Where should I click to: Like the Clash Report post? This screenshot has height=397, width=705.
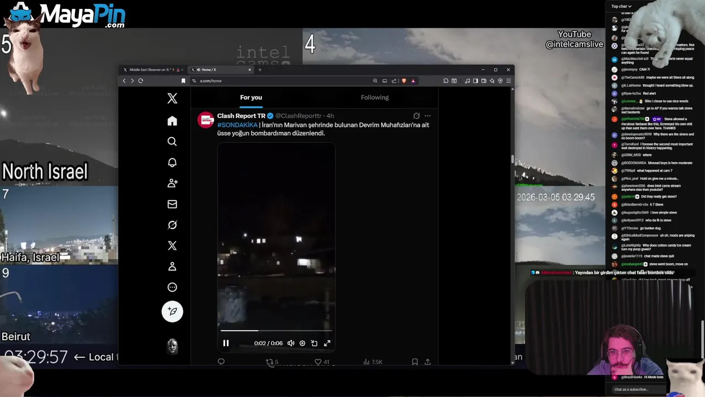click(x=322, y=362)
